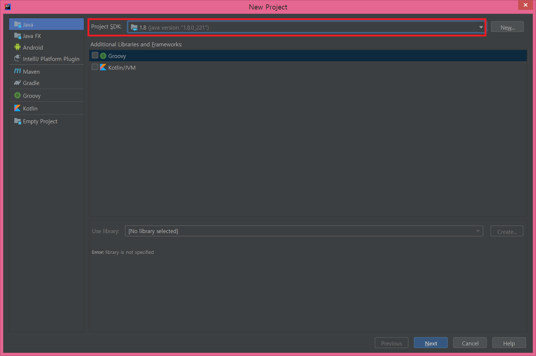Click Groovy icon in libraries list

tap(103, 56)
